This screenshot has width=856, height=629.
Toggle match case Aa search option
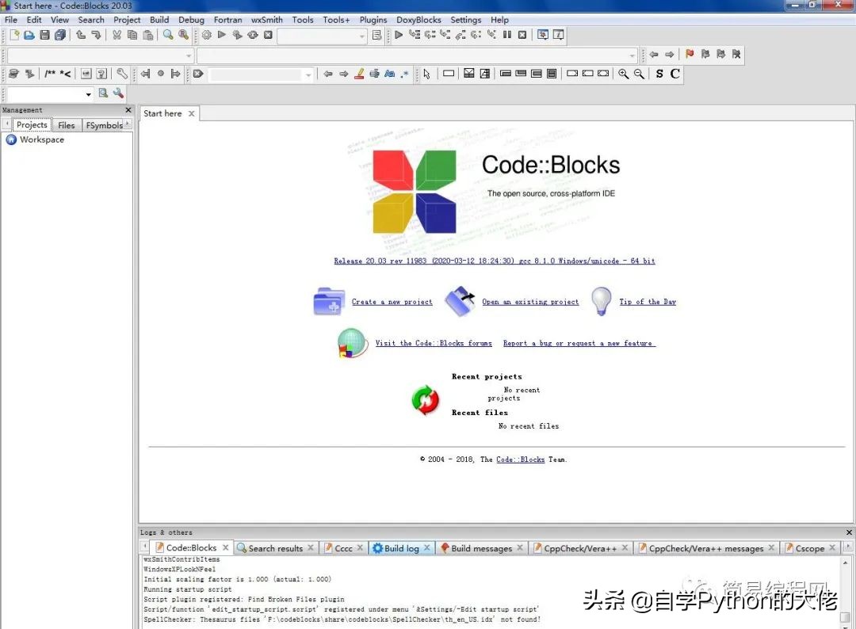point(390,74)
